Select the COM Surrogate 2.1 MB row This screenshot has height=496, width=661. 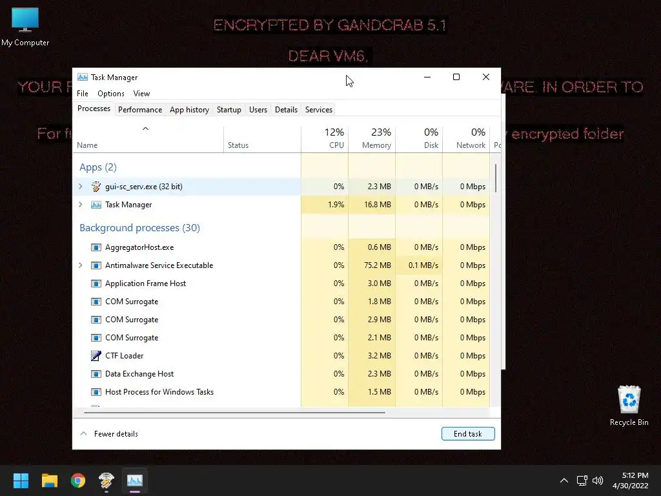click(x=281, y=338)
